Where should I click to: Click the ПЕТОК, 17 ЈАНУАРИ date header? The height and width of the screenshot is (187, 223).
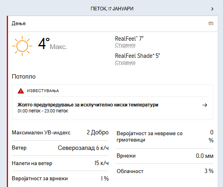[112, 9]
